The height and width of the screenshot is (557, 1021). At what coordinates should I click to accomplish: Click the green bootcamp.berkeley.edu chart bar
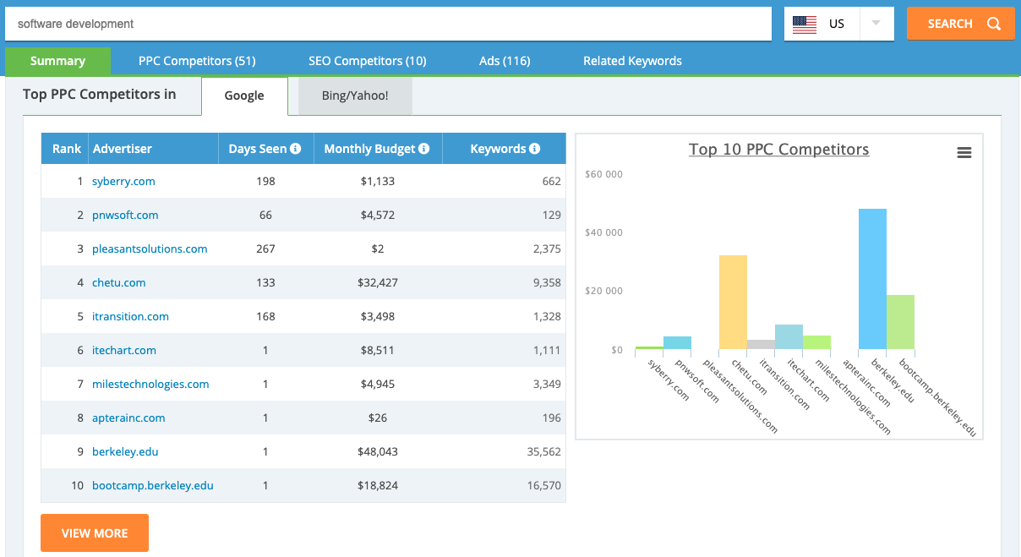(x=900, y=322)
